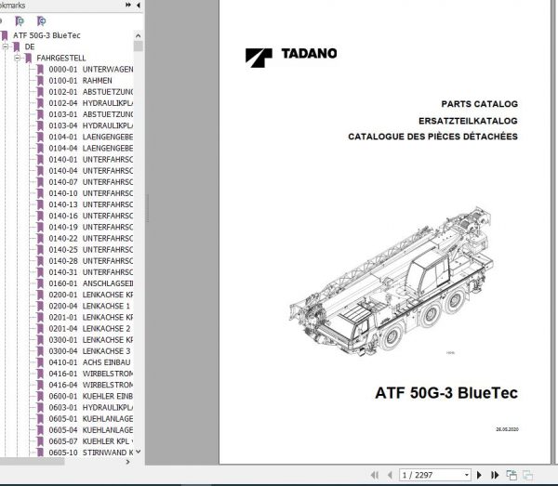The height and width of the screenshot is (486, 558).
Task: Select the DE bookmark
Action: 30,47
